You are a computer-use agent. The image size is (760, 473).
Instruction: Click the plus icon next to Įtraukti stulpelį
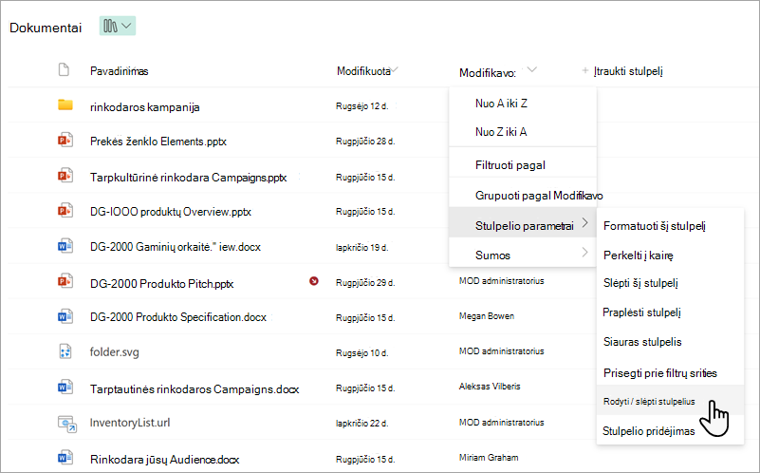tap(585, 71)
